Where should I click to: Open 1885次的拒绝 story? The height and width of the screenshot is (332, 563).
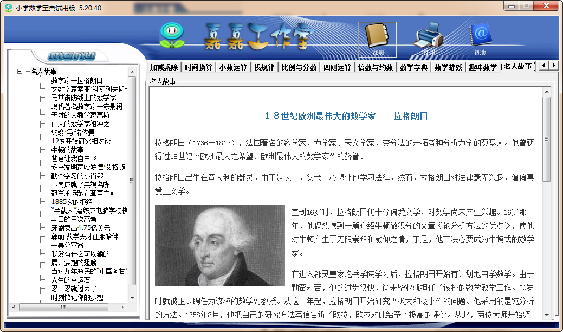[72, 202]
